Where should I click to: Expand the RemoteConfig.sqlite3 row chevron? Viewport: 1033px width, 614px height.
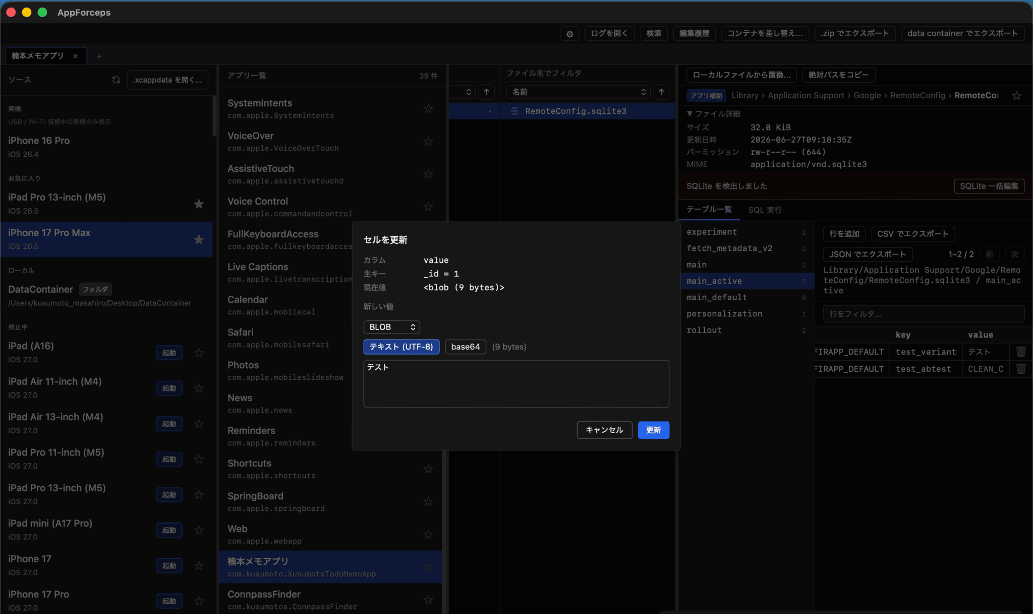489,111
